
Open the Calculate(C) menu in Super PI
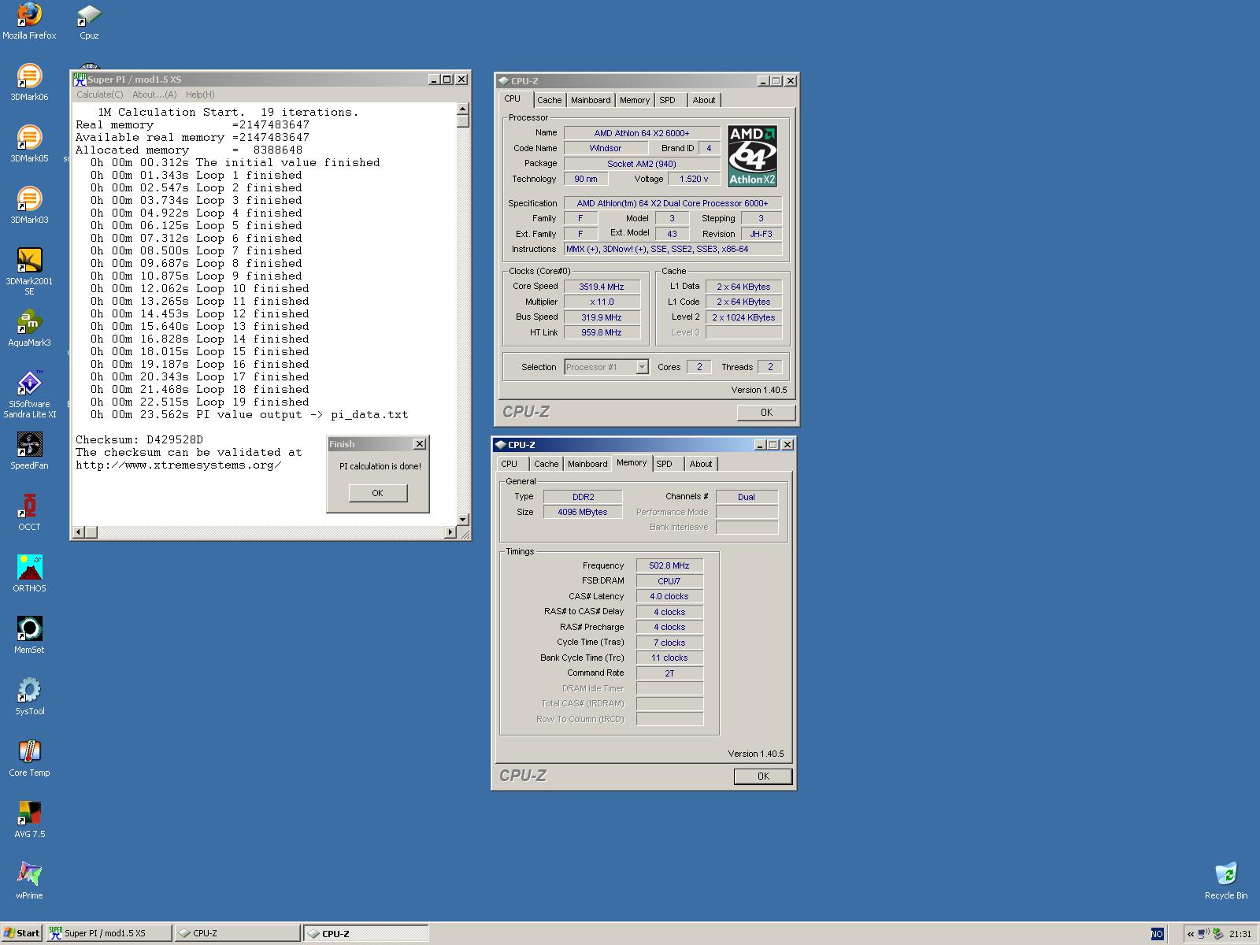coord(100,94)
